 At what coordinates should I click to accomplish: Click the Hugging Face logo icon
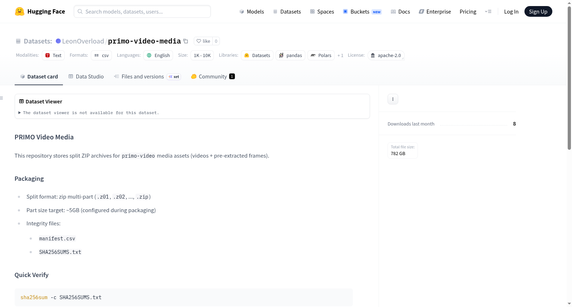click(20, 11)
